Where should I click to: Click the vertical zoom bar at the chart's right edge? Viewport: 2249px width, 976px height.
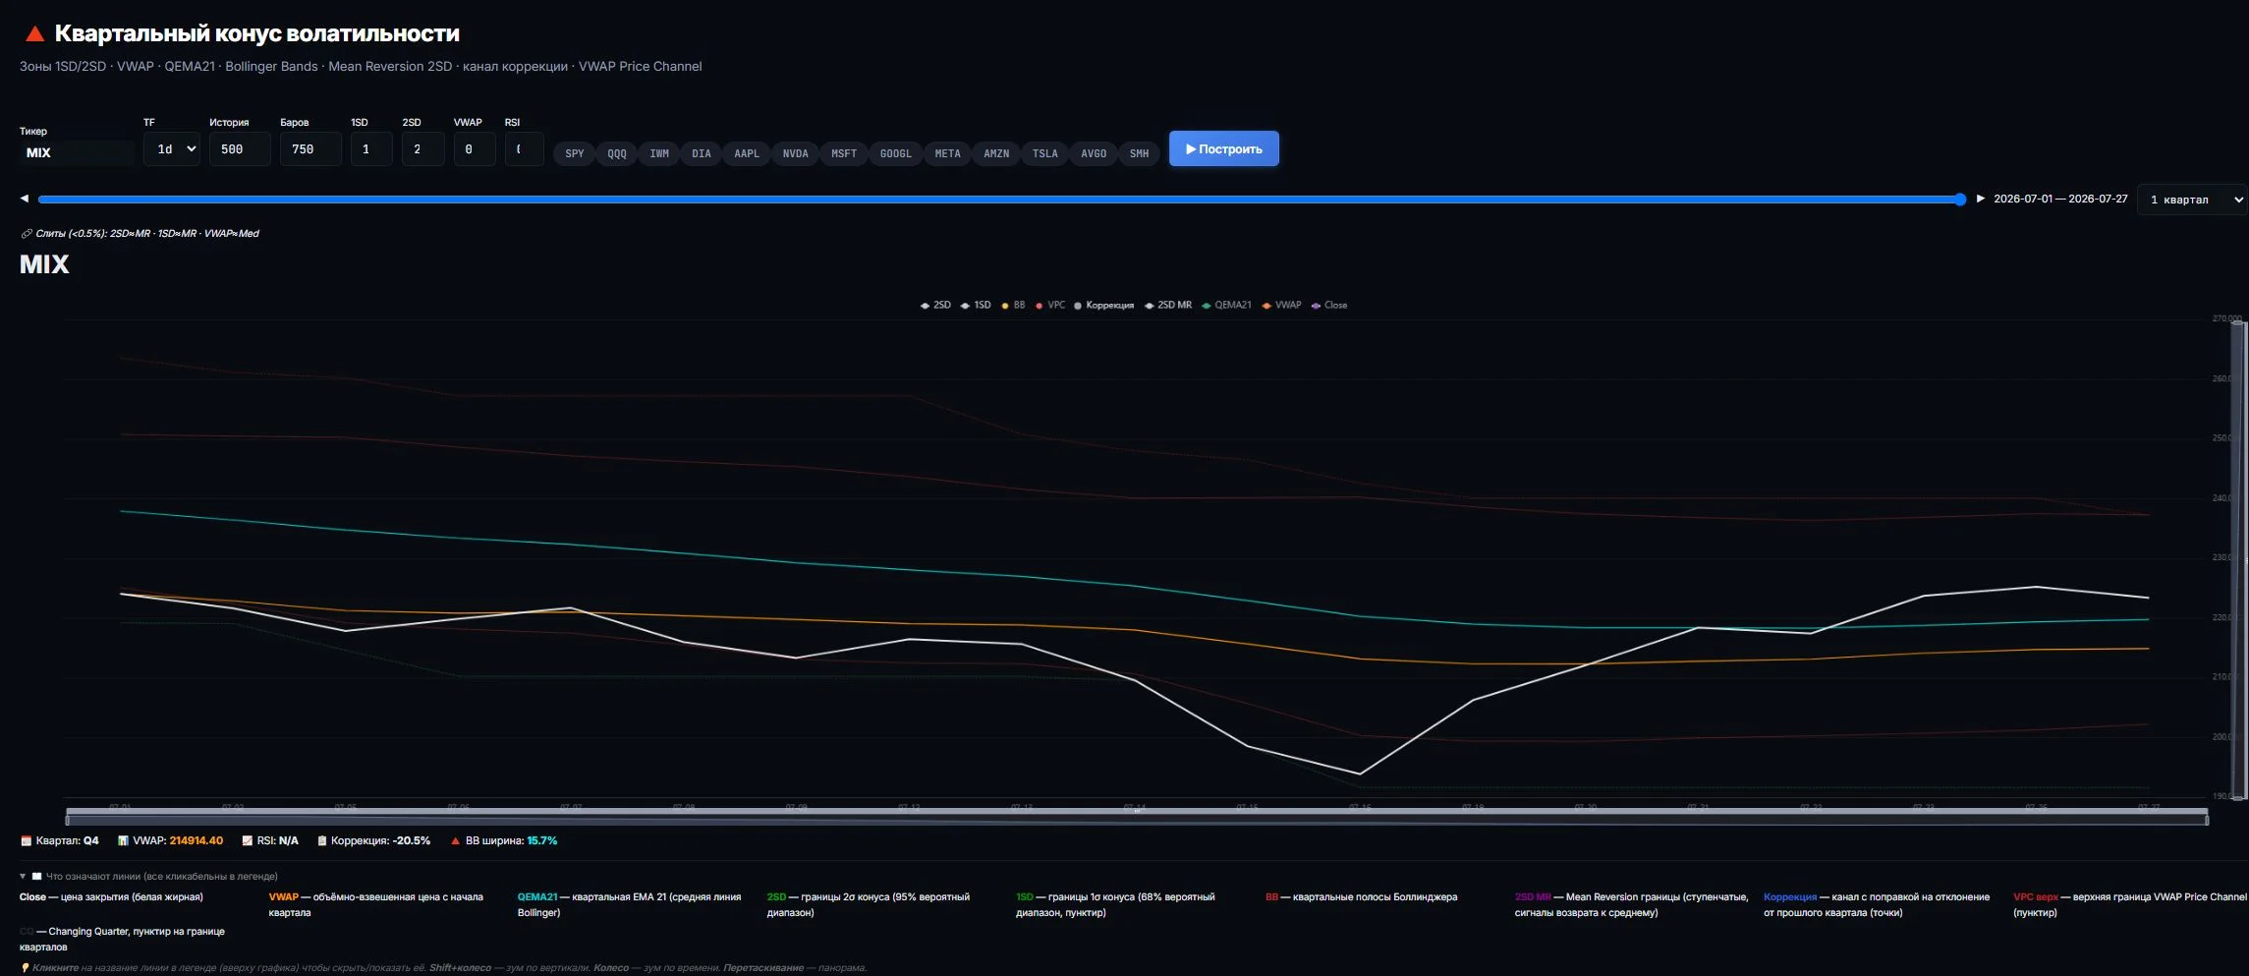(x=2239, y=558)
